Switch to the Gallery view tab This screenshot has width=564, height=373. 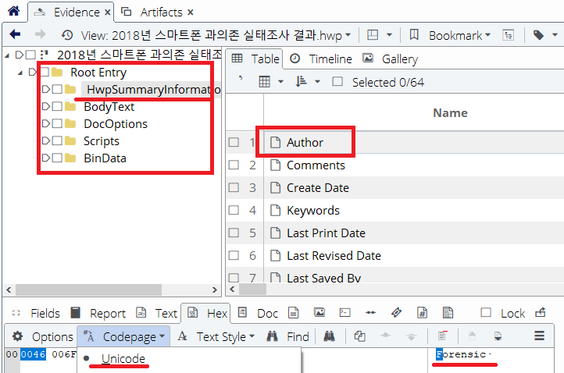pos(390,59)
